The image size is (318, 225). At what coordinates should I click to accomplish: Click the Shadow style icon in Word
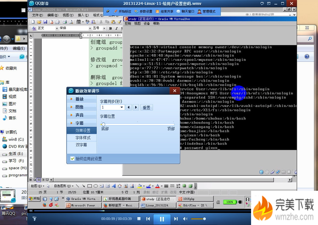coord(184,186)
